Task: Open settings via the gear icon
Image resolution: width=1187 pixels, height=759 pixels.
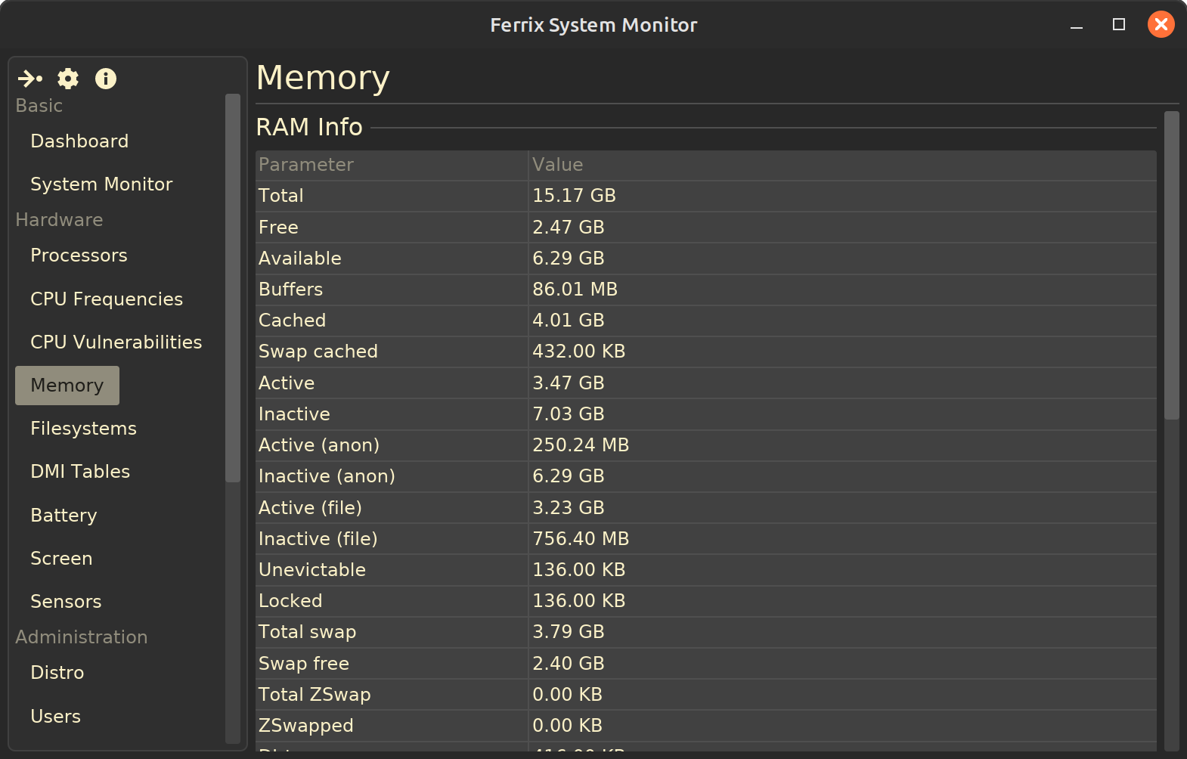Action: pos(68,79)
